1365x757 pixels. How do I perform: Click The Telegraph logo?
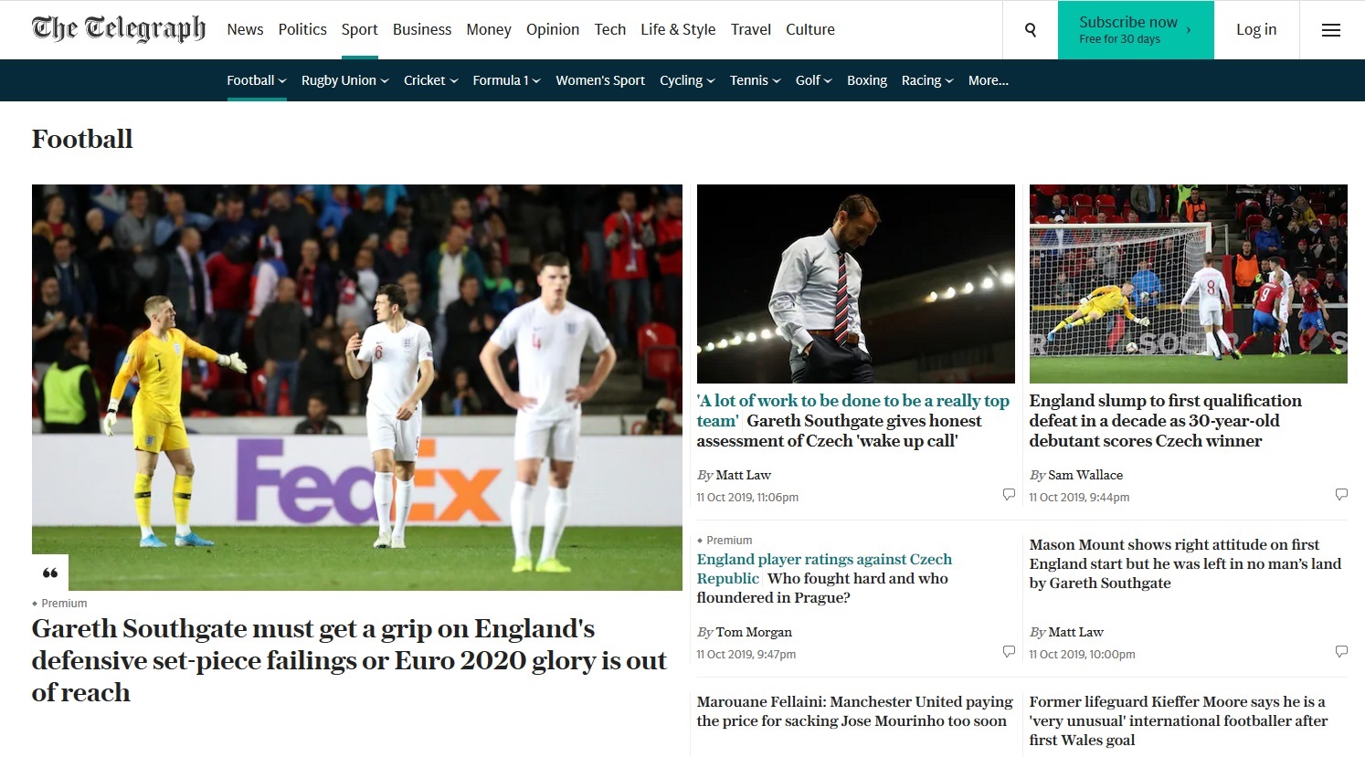point(119,29)
